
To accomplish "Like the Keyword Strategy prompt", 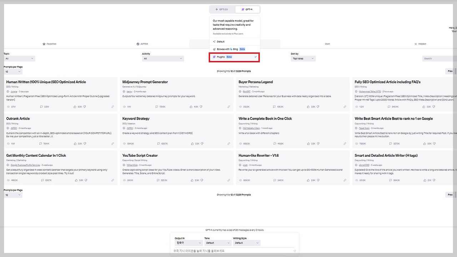I will coord(192,143).
